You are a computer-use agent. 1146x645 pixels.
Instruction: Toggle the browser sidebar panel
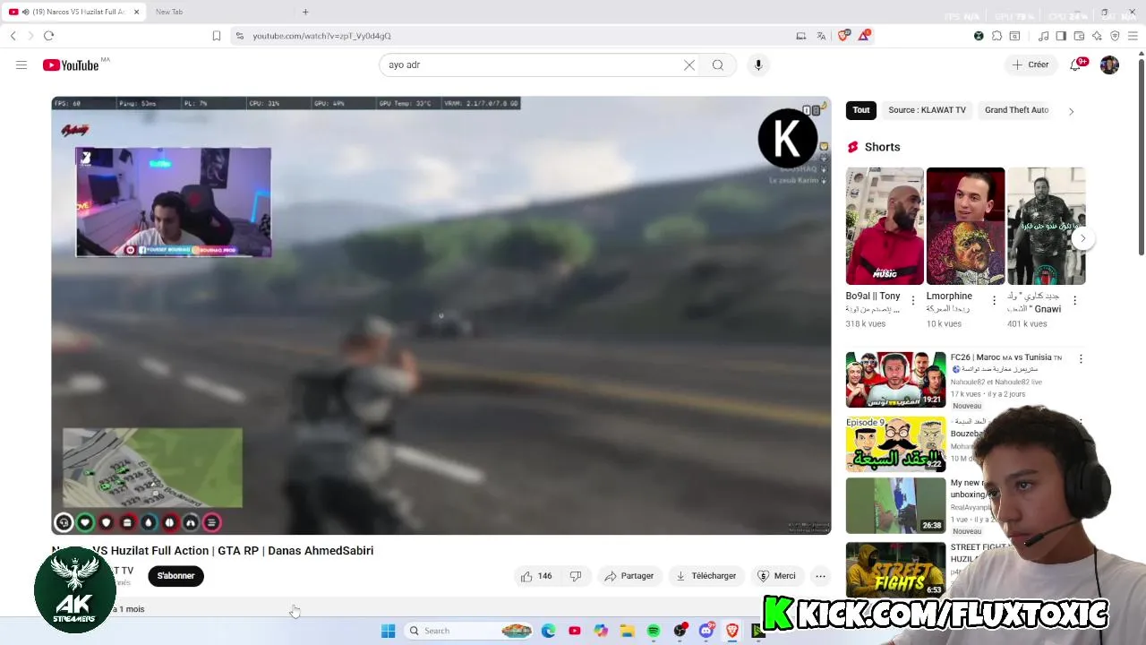click(x=1061, y=36)
